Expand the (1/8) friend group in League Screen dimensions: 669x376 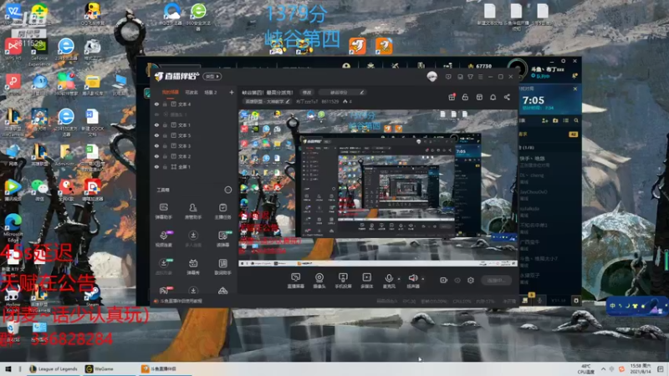click(528, 148)
